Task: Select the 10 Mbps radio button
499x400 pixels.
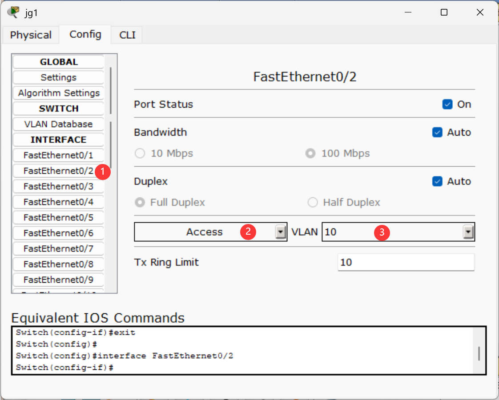Action: click(x=140, y=153)
